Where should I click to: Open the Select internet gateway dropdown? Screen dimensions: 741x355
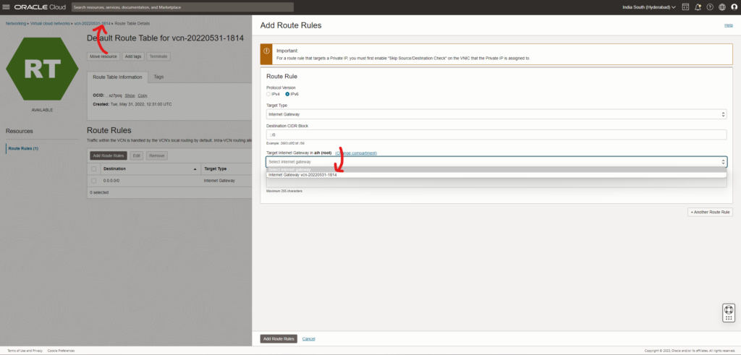tap(496, 162)
